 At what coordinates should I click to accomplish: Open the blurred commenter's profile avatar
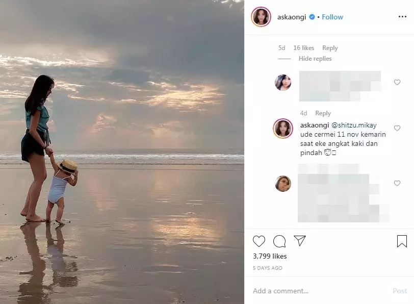284,83
